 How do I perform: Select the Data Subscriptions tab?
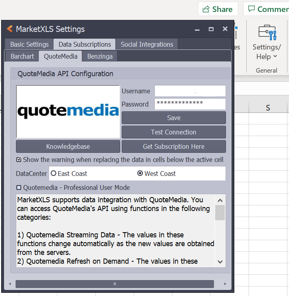click(85, 44)
